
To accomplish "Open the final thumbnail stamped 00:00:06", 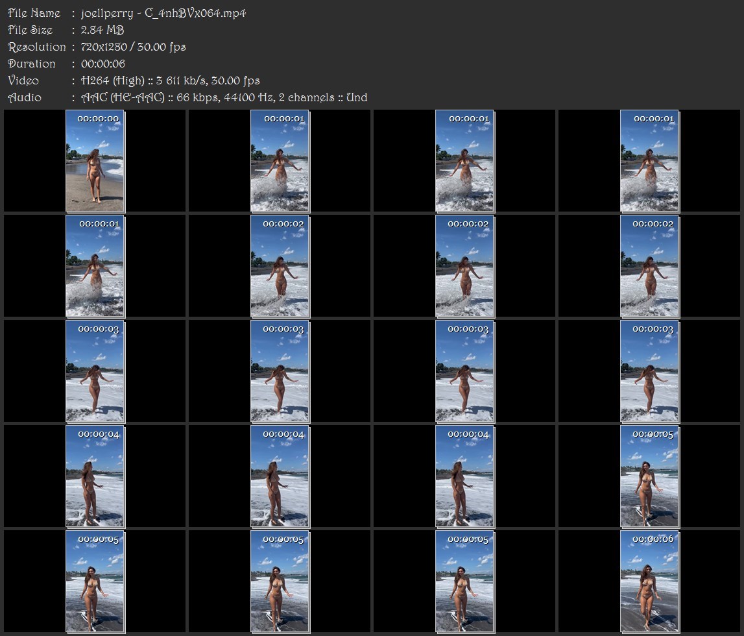I will click(x=649, y=581).
